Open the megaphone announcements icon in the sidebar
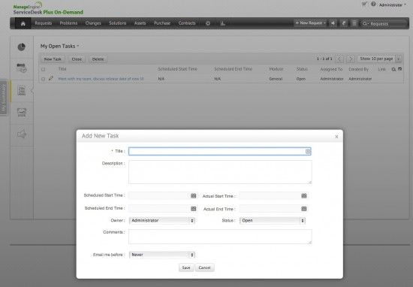 (x=22, y=134)
